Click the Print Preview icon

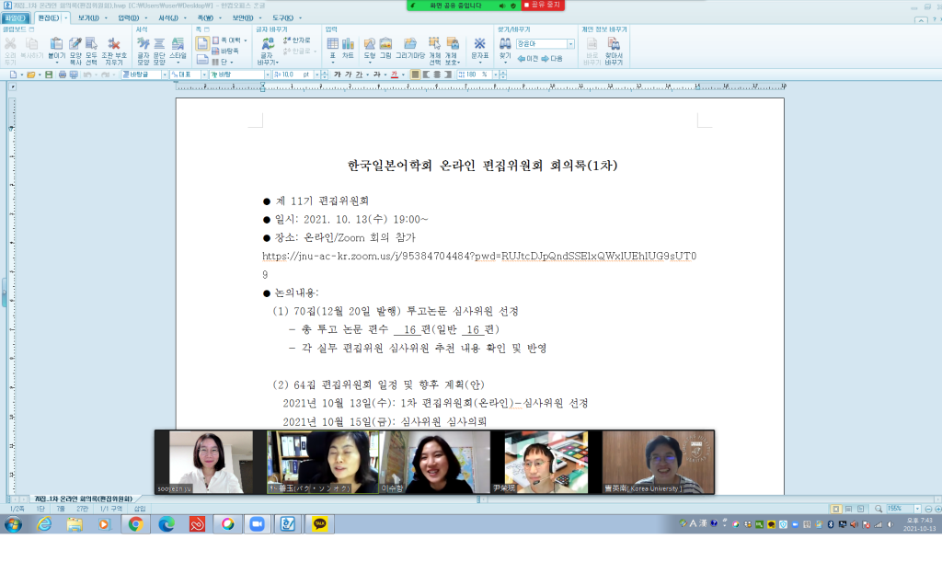coord(74,75)
